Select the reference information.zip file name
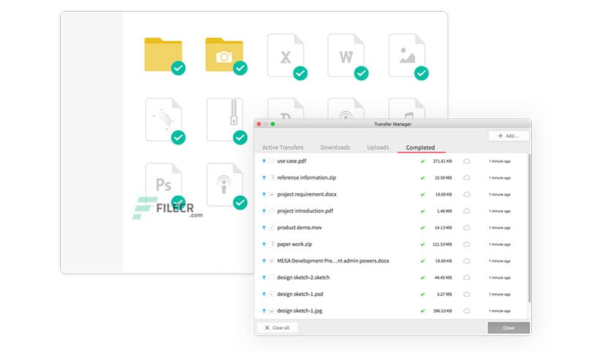This screenshot has width=611, height=353. (x=306, y=178)
